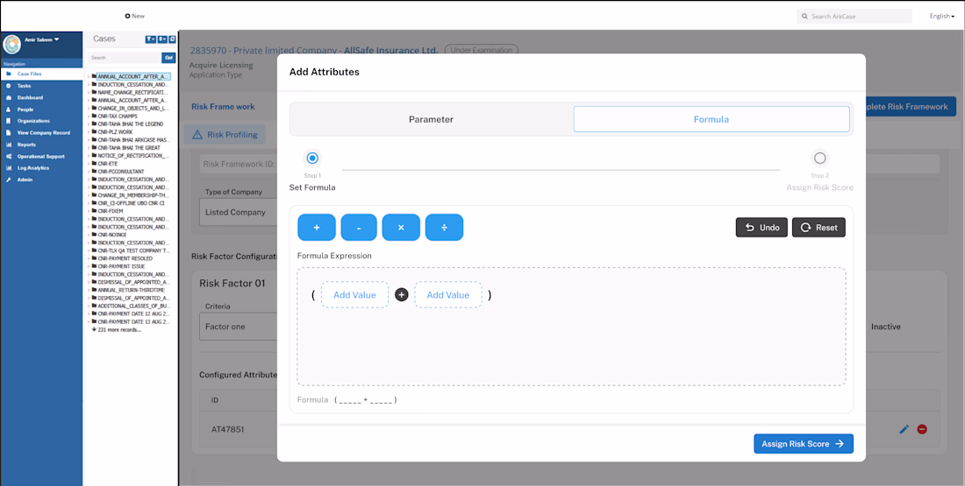This screenshot has height=486, width=965.
Task: Click the Go! search button
Action: coord(168,58)
